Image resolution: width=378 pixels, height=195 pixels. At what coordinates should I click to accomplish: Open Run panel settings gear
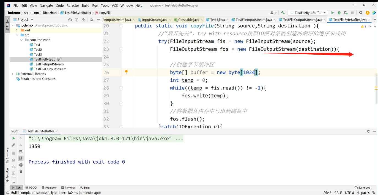coord(368,131)
